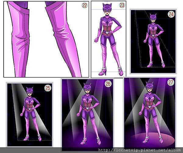Open the step 22 boots close-up panel
The width and height of the screenshot is (183, 153).
pyautogui.click(x=46, y=39)
